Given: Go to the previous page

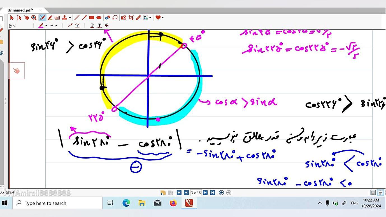Looking at the screenshot, I should click(186, 193).
